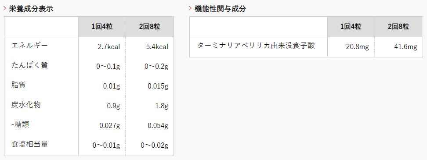
Task: Click the 1回4粒 header in nutrition table
Action: point(102,27)
